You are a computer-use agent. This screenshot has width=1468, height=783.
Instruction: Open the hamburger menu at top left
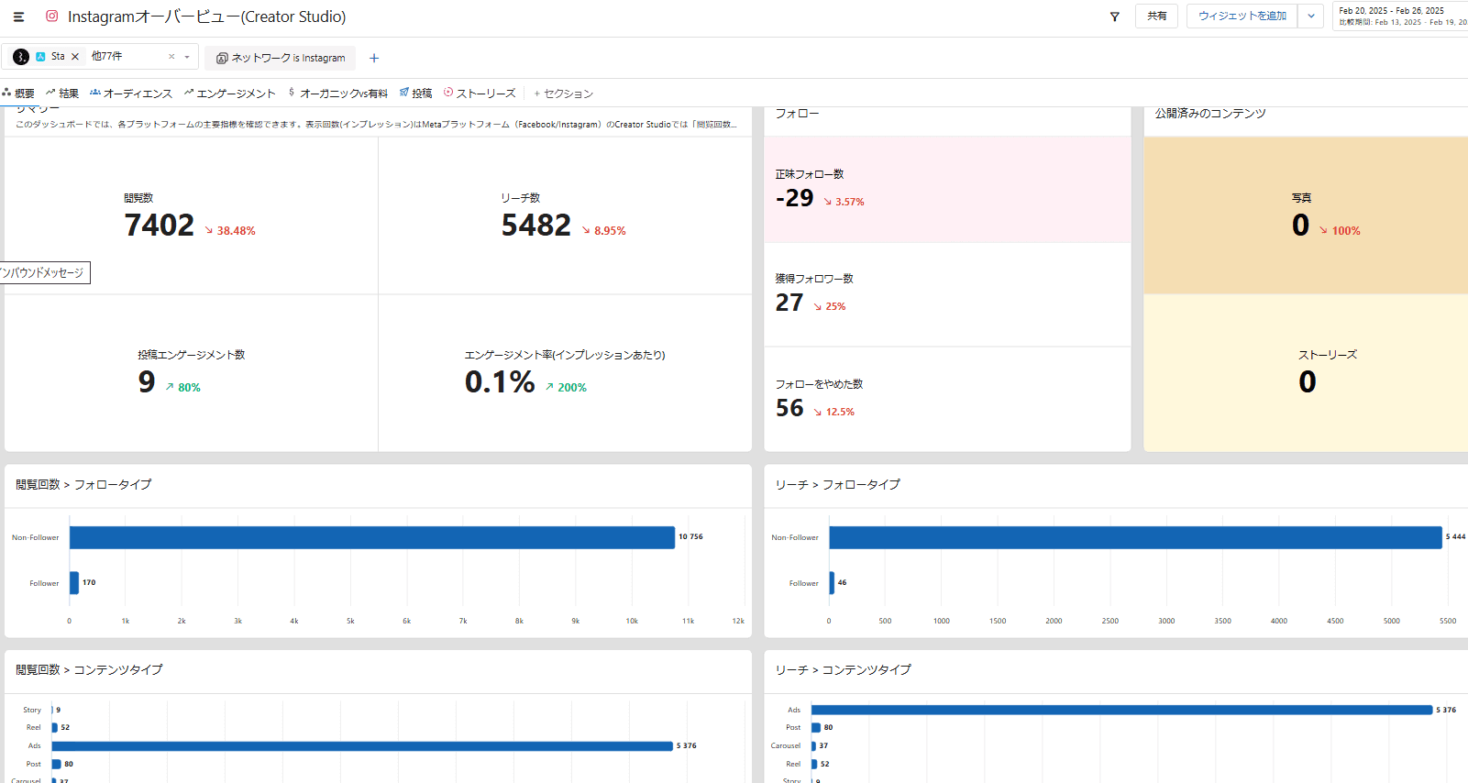click(18, 17)
